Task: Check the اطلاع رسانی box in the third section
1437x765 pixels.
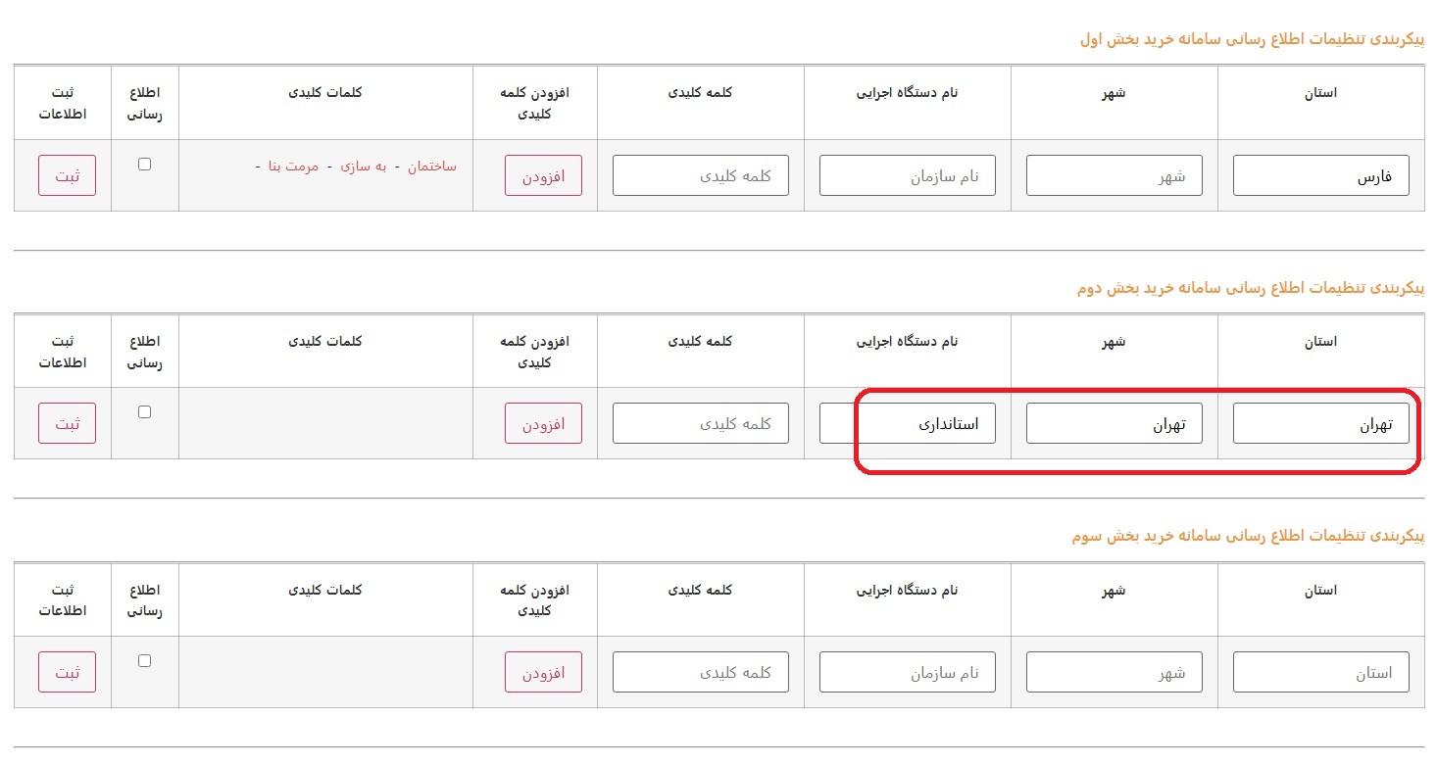Action: point(145,661)
